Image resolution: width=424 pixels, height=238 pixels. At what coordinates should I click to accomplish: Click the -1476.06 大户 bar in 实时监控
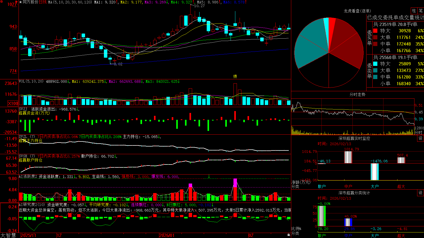[375, 172]
